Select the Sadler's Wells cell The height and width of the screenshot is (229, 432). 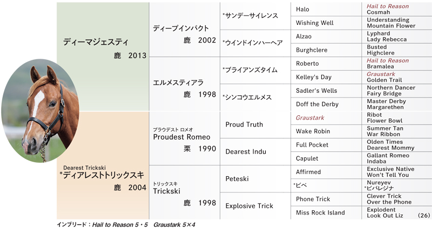pyautogui.click(x=326, y=91)
